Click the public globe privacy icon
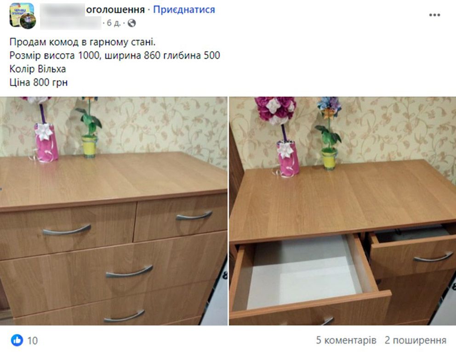 coord(131,23)
